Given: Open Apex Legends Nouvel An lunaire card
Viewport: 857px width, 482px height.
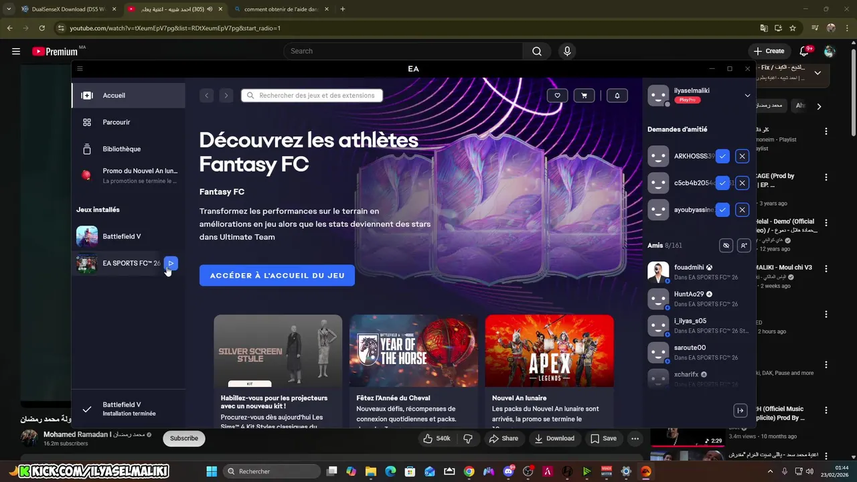Looking at the screenshot, I should 549,371.
